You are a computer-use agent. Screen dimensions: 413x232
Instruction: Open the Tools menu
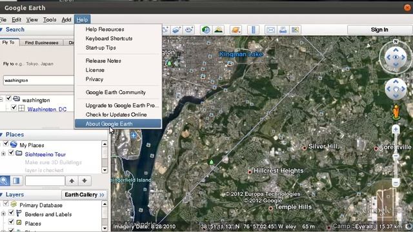(50, 19)
